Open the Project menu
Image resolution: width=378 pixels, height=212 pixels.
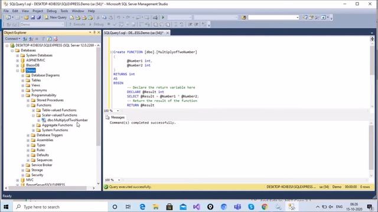[38, 11]
